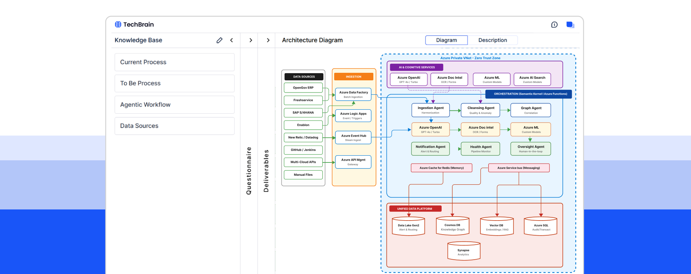
Task: Click the Data Lake Gen2 database cylinder
Action: click(408, 226)
